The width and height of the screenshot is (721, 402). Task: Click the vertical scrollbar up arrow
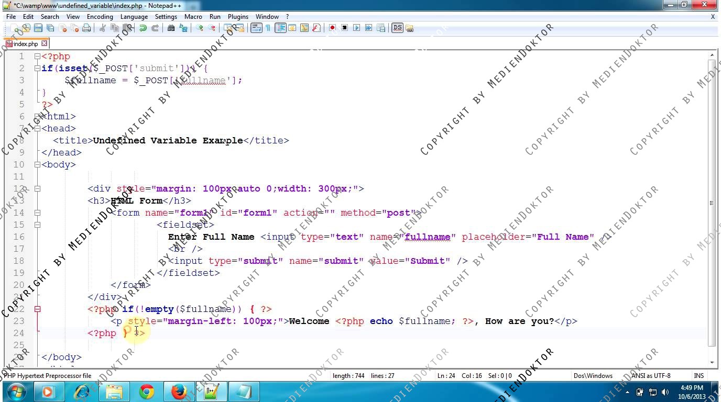(712, 54)
